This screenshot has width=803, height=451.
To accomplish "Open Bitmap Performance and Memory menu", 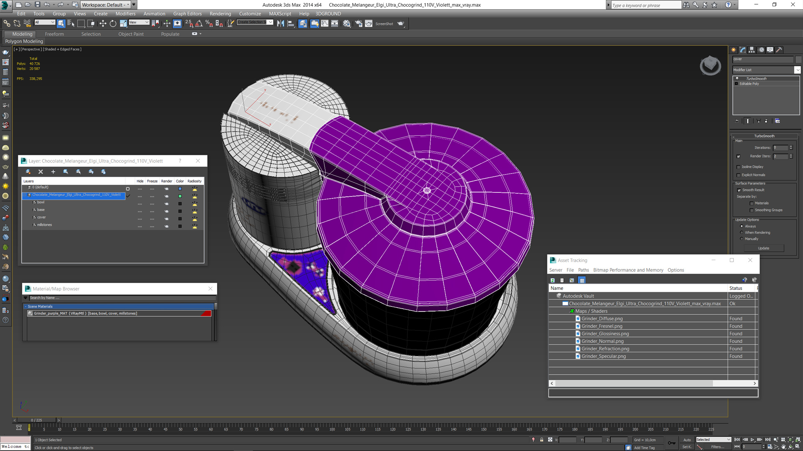I will tap(628, 270).
